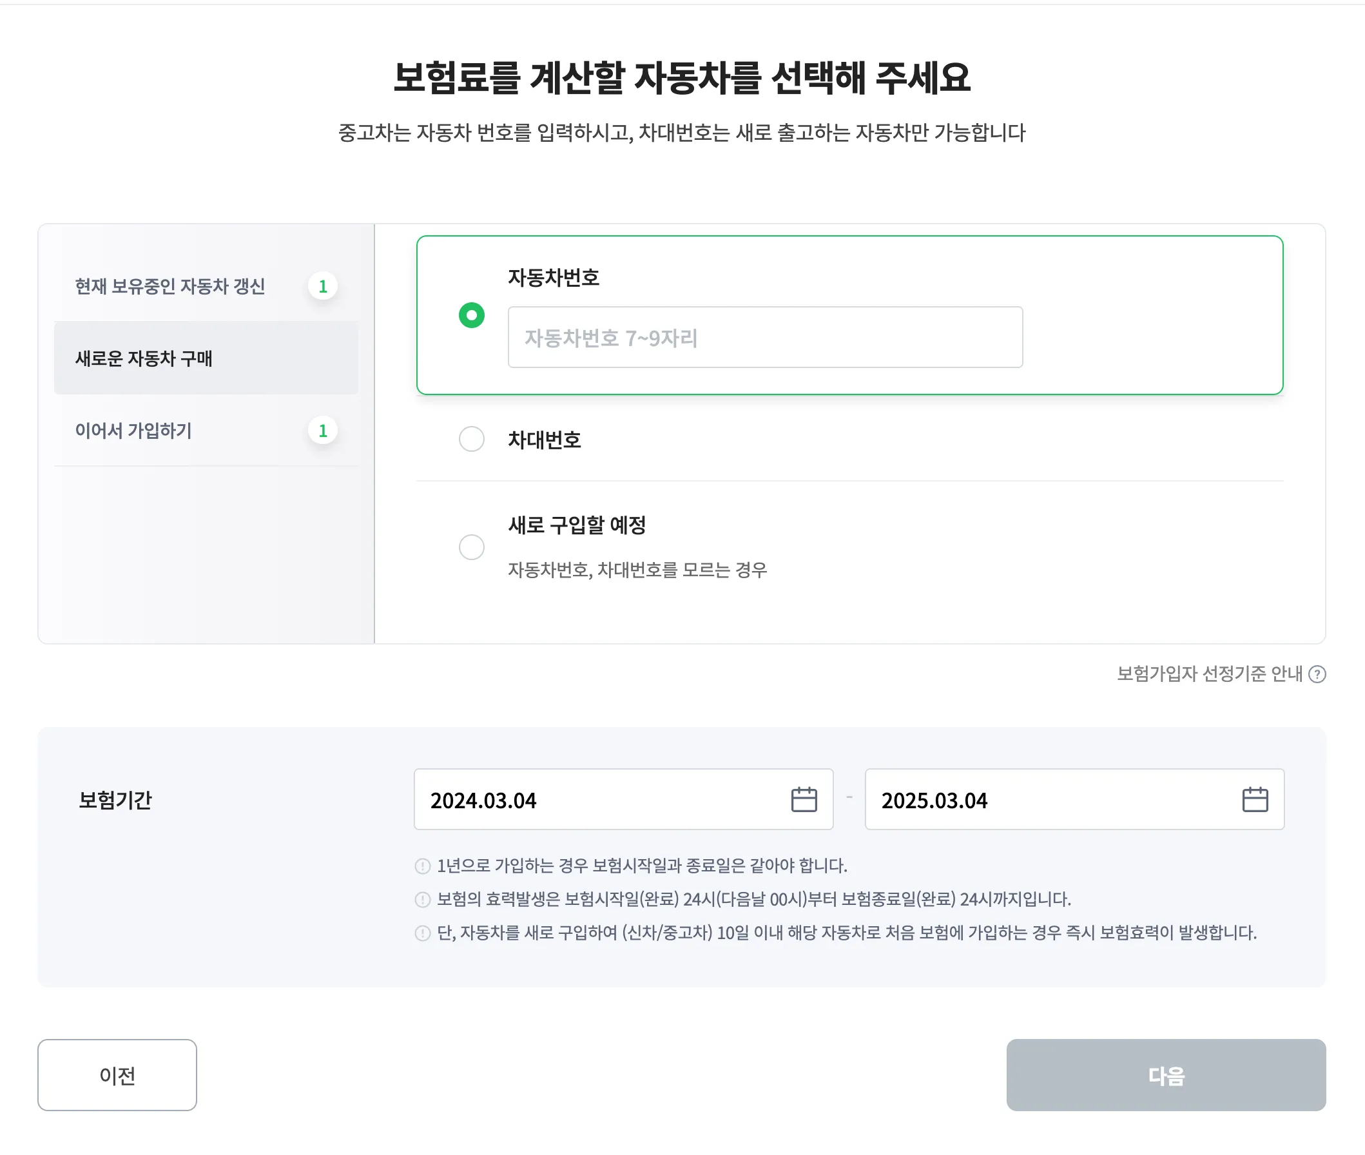Click the green badge on 이어서 가입하기
The image size is (1365, 1155).
pos(323,431)
